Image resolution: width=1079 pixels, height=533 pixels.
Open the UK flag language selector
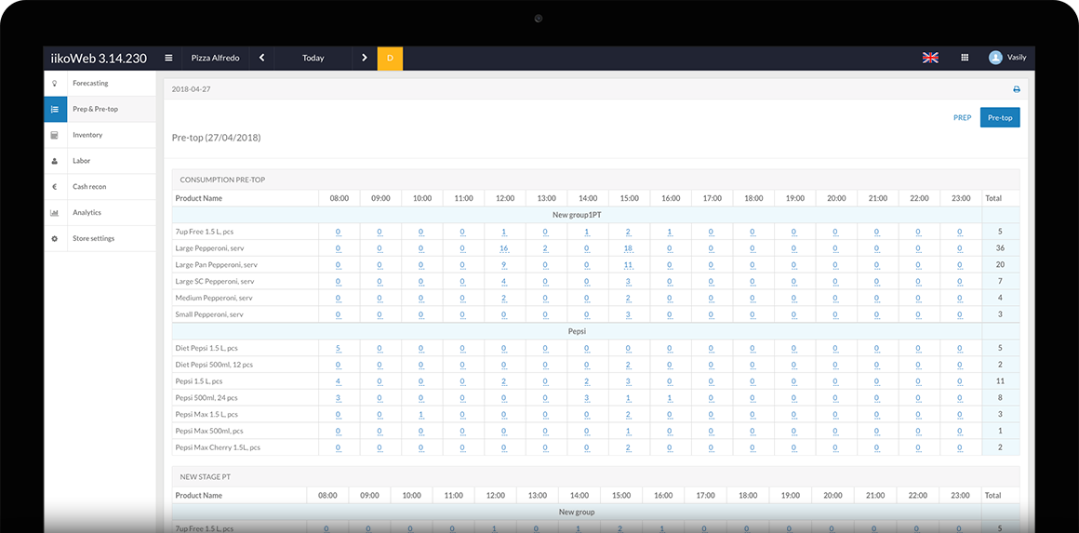(930, 58)
